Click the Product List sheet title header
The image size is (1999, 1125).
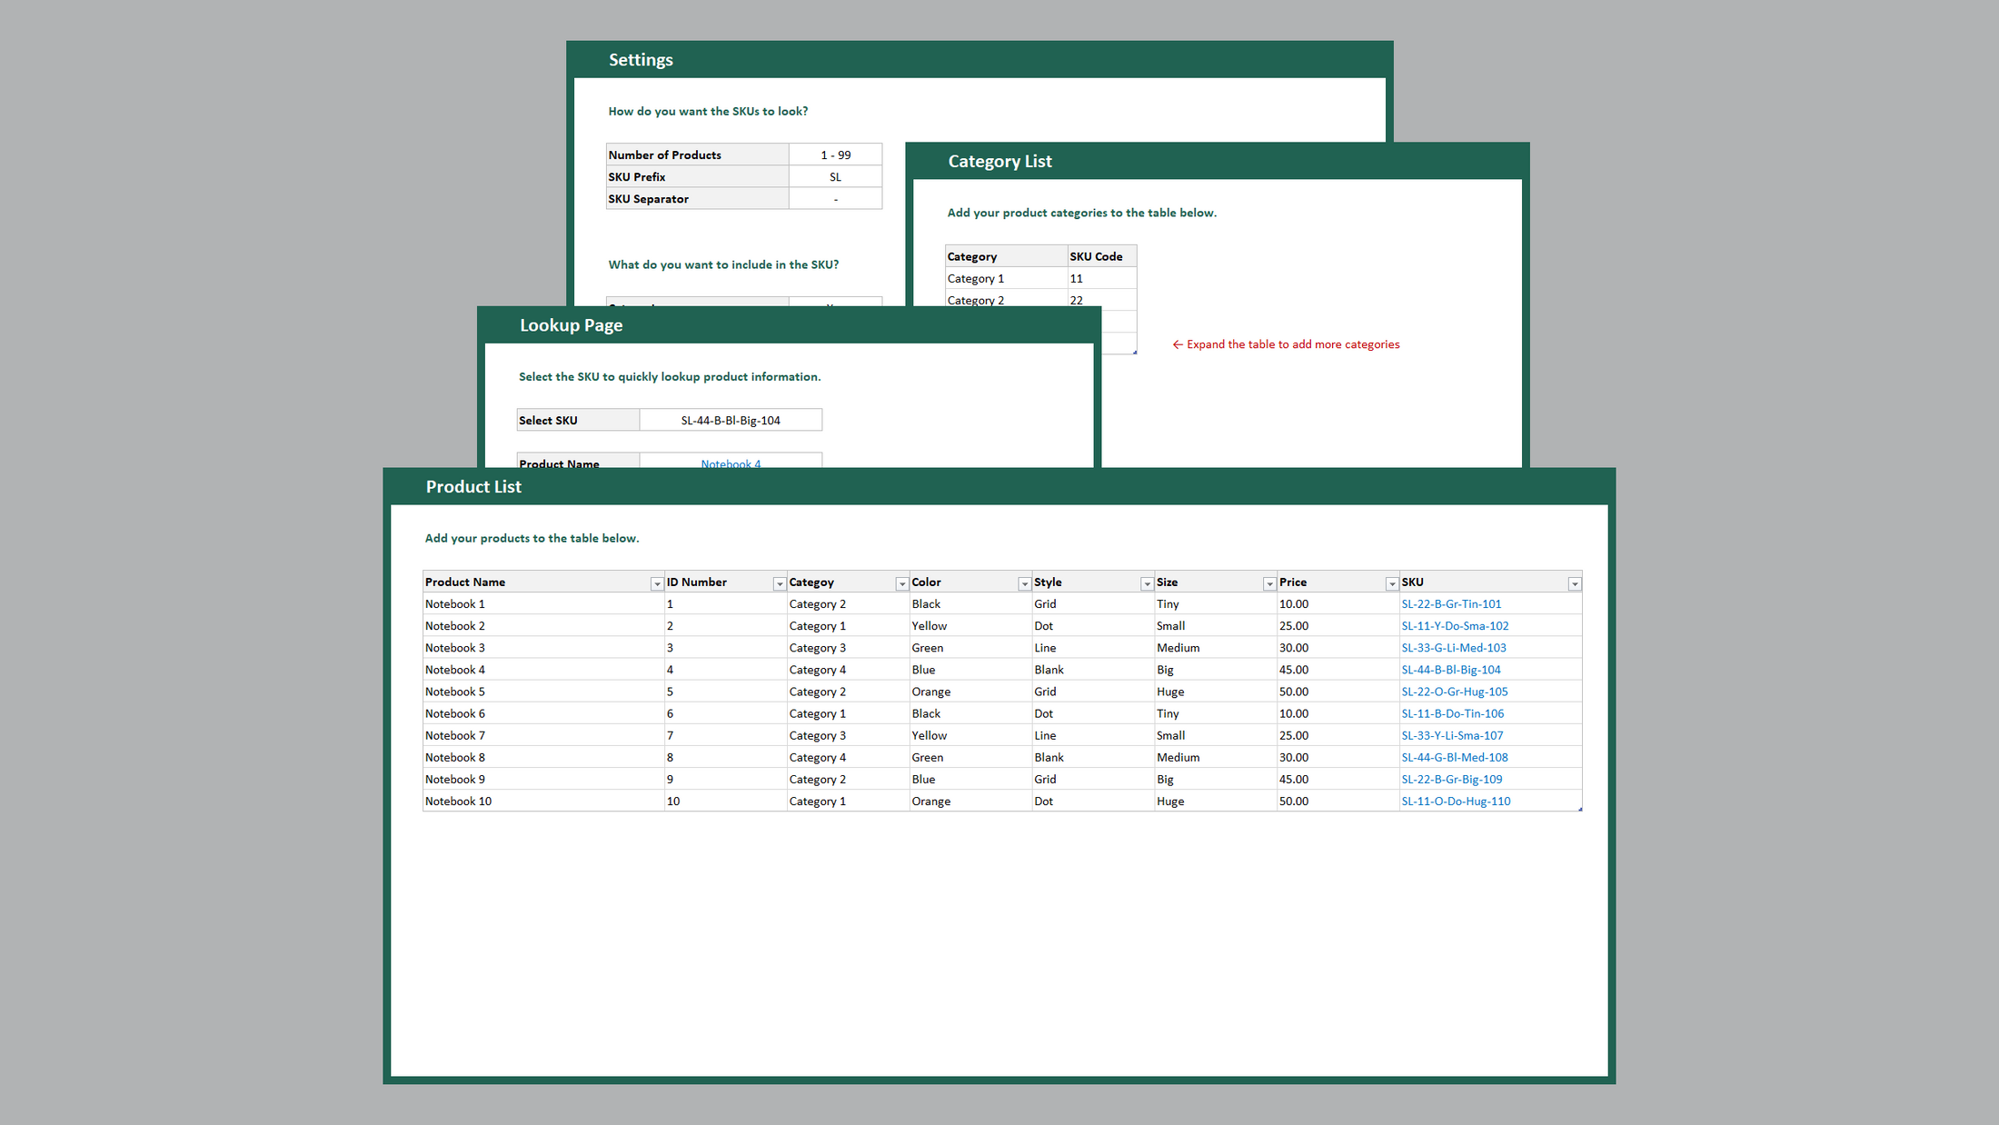tap(473, 487)
